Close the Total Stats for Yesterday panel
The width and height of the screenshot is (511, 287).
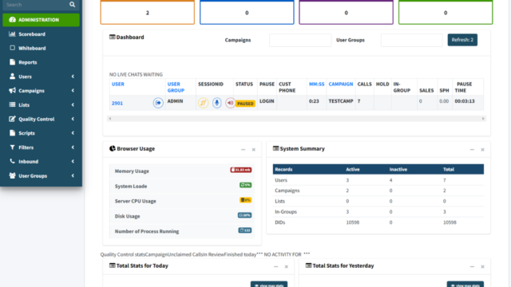482,267
